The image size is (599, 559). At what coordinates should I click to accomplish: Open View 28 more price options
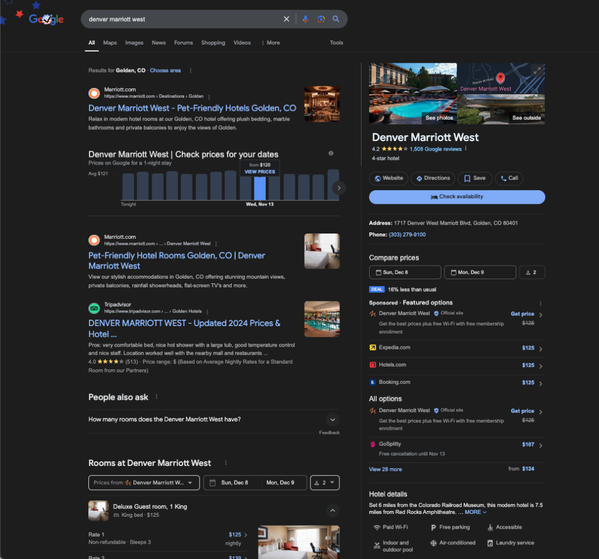pos(385,469)
